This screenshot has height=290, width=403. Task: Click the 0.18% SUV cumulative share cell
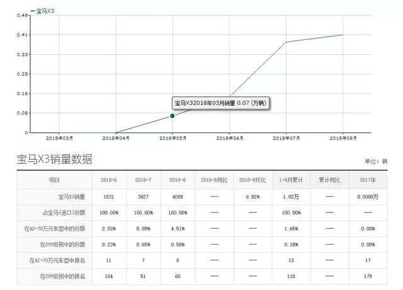tap(291, 245)
